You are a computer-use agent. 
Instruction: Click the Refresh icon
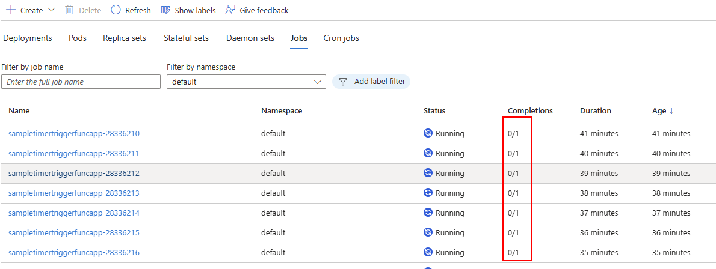click(116, 10)
